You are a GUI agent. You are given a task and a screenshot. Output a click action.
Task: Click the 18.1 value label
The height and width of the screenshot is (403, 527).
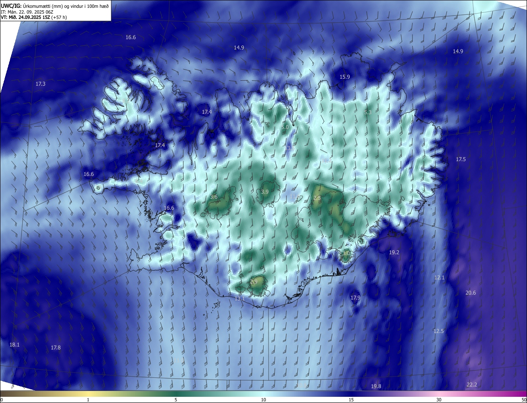[14, 344]
